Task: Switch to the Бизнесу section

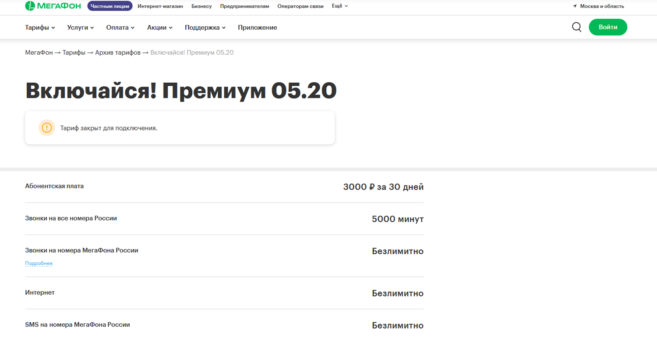Action: coord(201,6)
